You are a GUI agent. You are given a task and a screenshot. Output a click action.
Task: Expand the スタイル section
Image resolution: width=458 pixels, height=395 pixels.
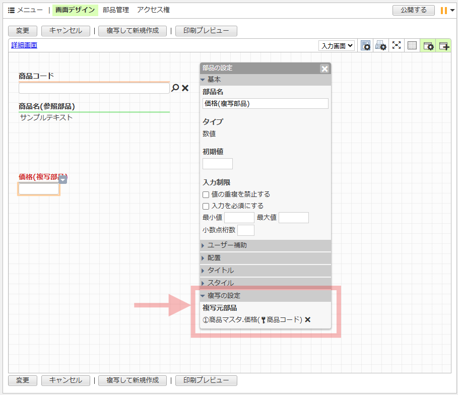pyautogui.click(x=266, y=282)
